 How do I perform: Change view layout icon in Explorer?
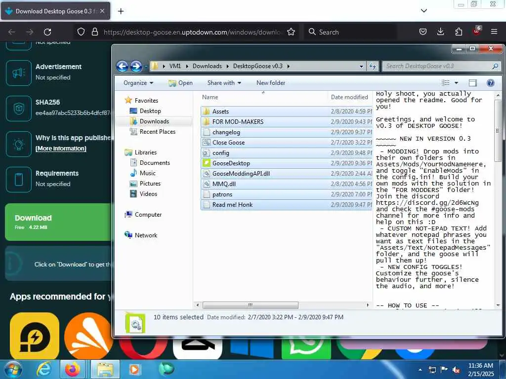coord(446,83)
